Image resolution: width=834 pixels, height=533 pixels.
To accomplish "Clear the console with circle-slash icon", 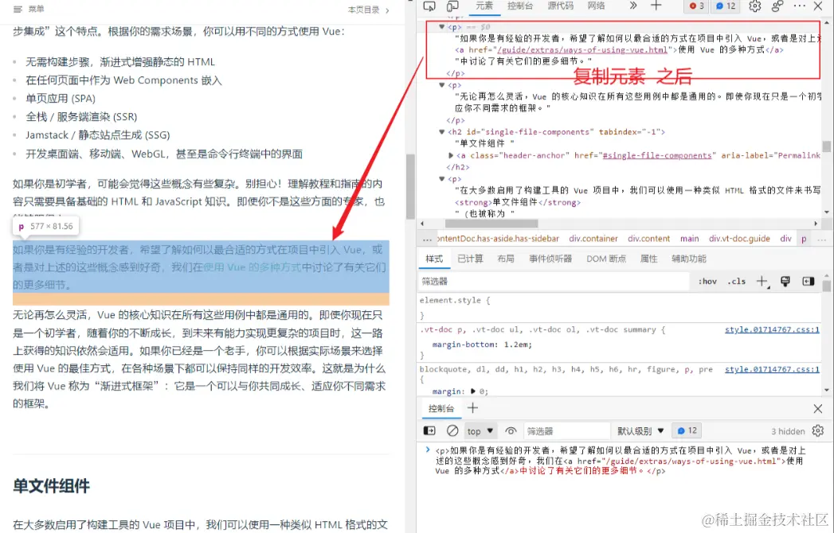I will [452, 431].
